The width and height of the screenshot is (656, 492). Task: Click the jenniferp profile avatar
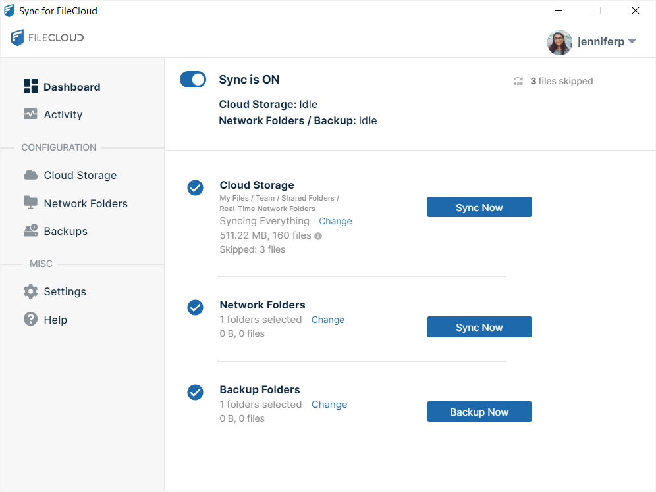point(559,42)
